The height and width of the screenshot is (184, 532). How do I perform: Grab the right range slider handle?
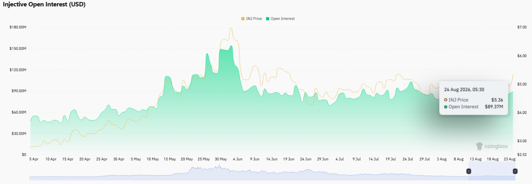515,171
